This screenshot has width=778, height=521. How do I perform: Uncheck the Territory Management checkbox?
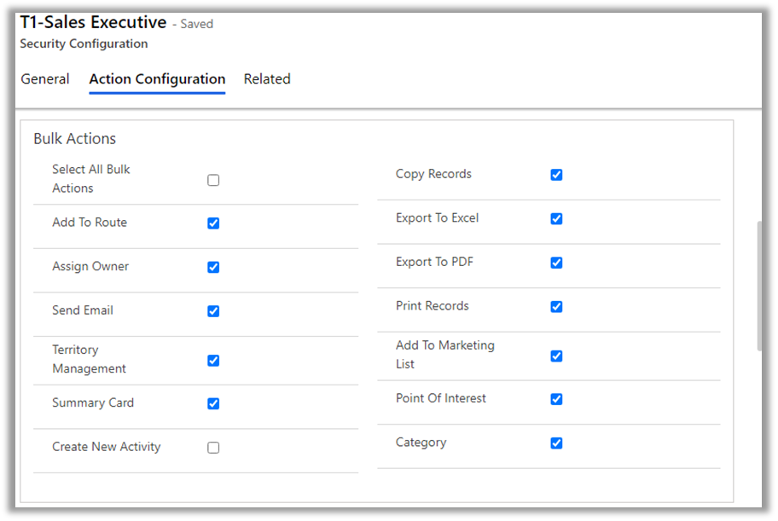(213, 361)
